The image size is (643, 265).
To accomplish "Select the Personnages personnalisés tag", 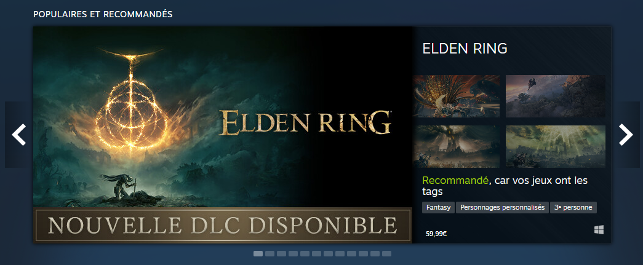I will point(502,208).
